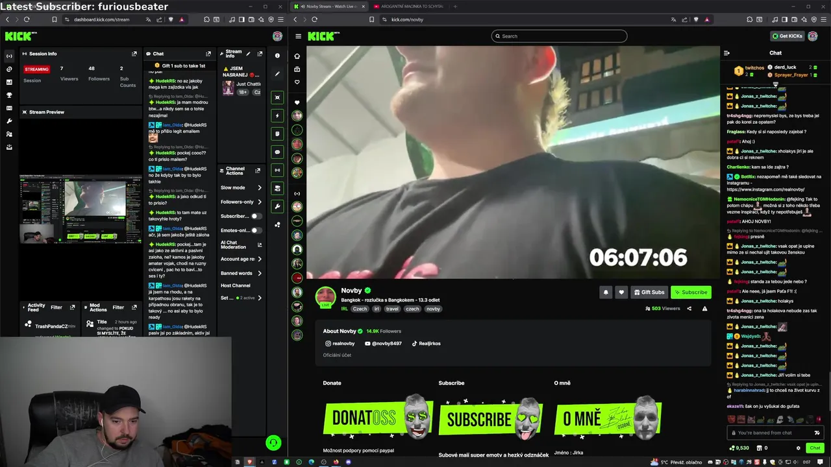The width and height of the screenshot is (831, 467).
Task: Click the heart follow button next to Gift Subs
Action: 621,292
